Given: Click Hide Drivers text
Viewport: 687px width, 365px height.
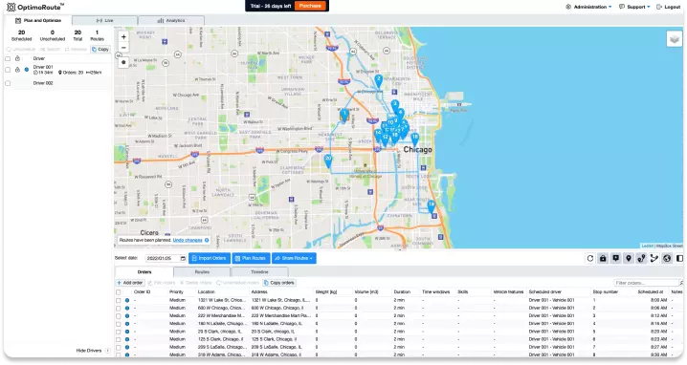Looking at the screenshot, I should click(x=89, y=351).
